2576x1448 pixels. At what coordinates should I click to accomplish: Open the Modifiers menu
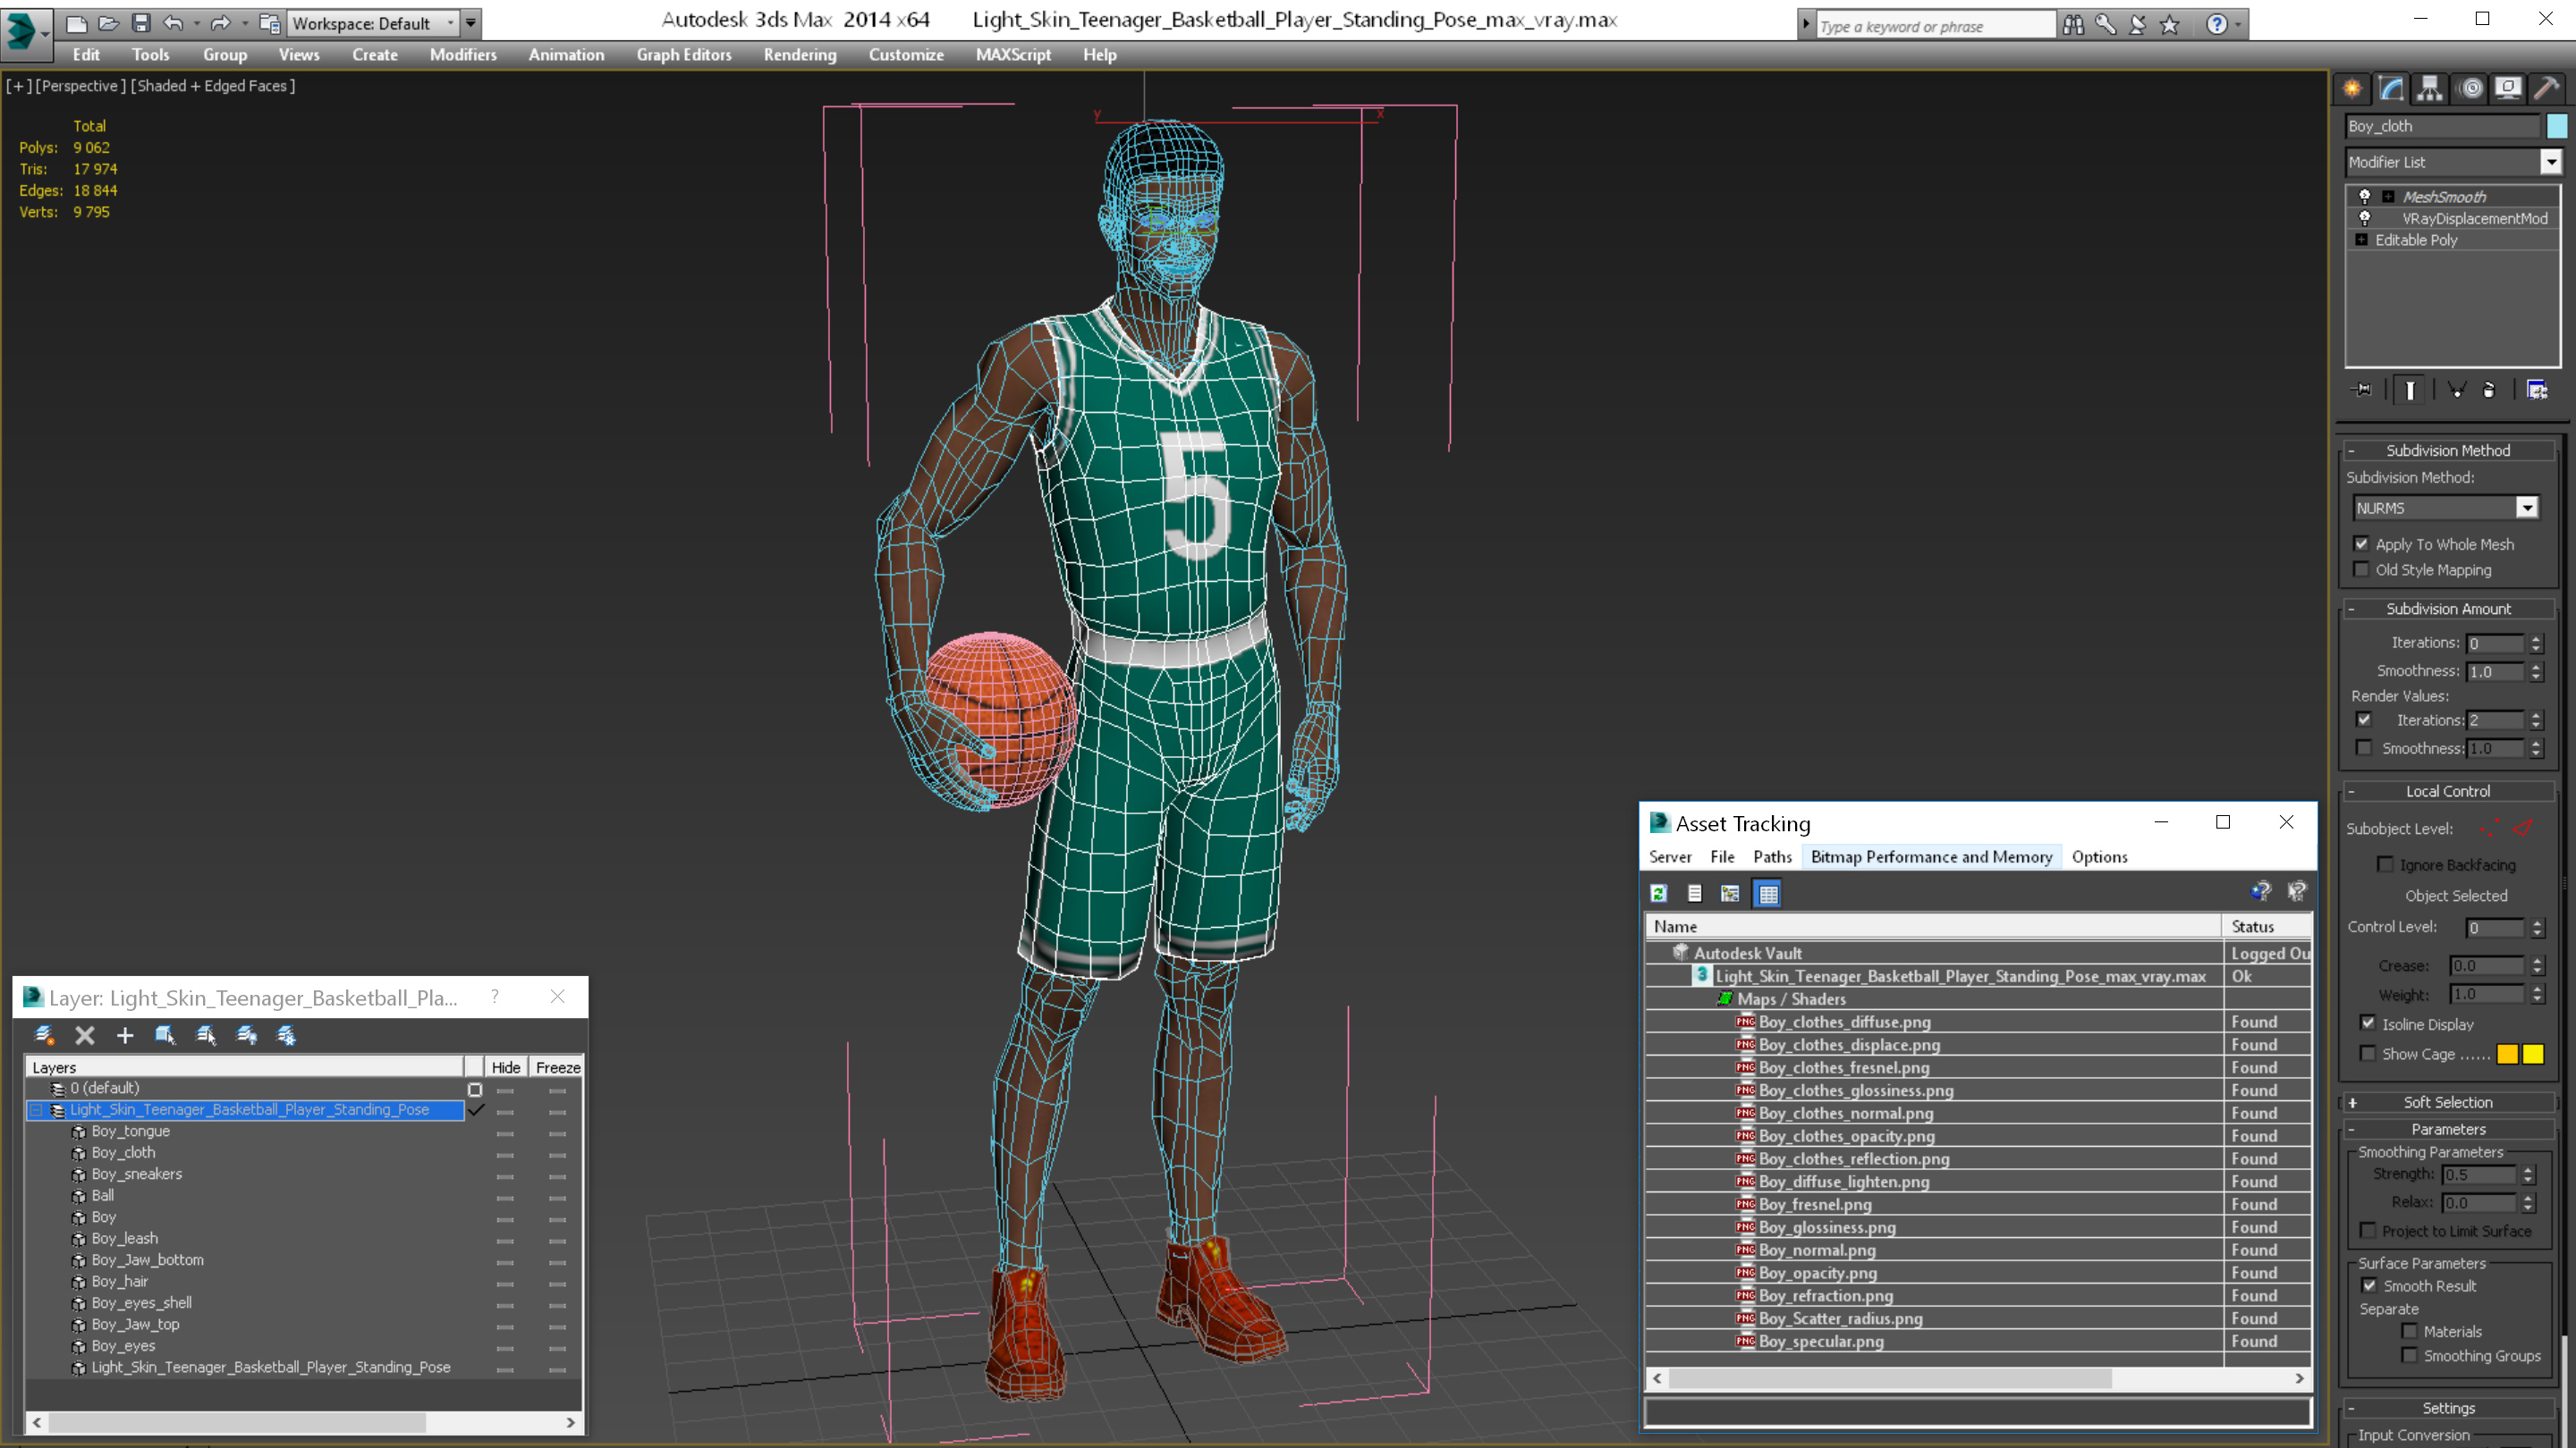coord(463,55)
